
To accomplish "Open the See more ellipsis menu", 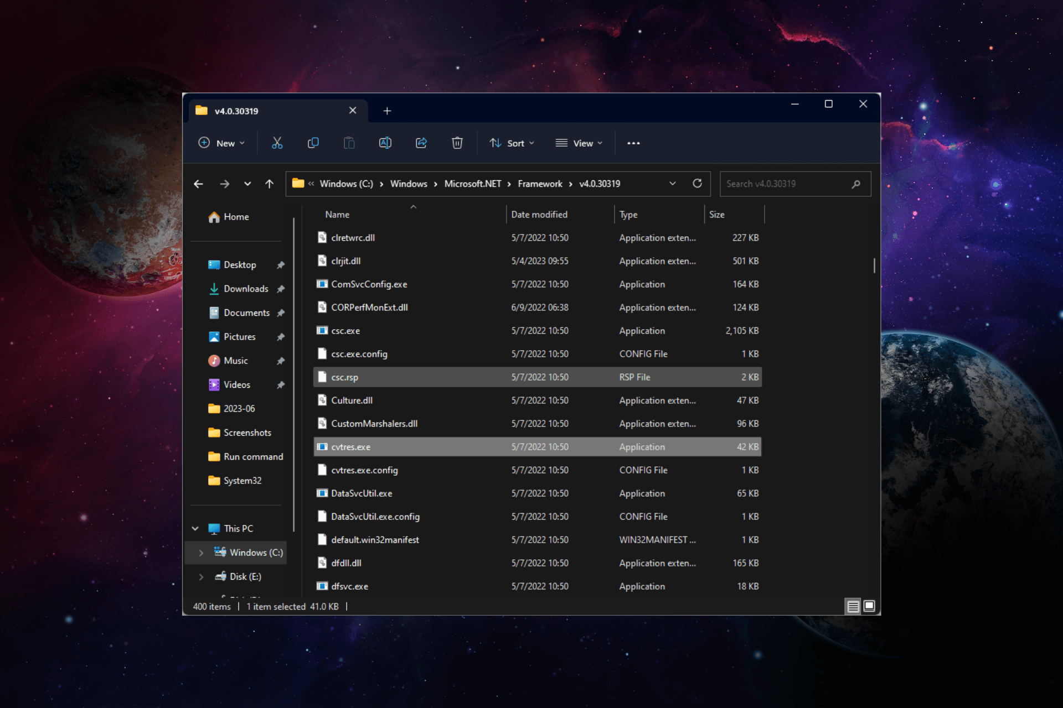I will [633, 143].
